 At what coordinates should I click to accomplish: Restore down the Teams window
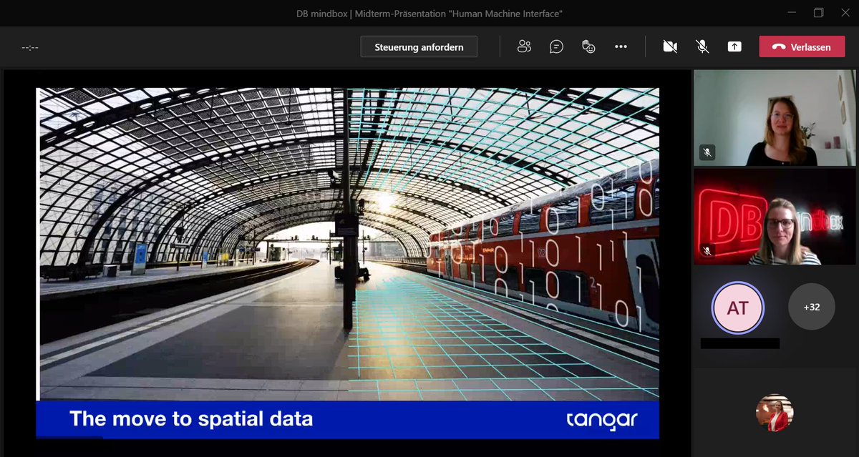click(818, 13)
